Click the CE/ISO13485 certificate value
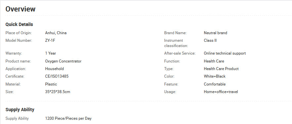Viewport: 292px width, 124px height. 57,76
